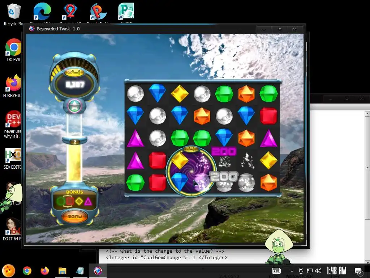
Task: Click the star level indicator on the tube
Action: coord(74,106)
